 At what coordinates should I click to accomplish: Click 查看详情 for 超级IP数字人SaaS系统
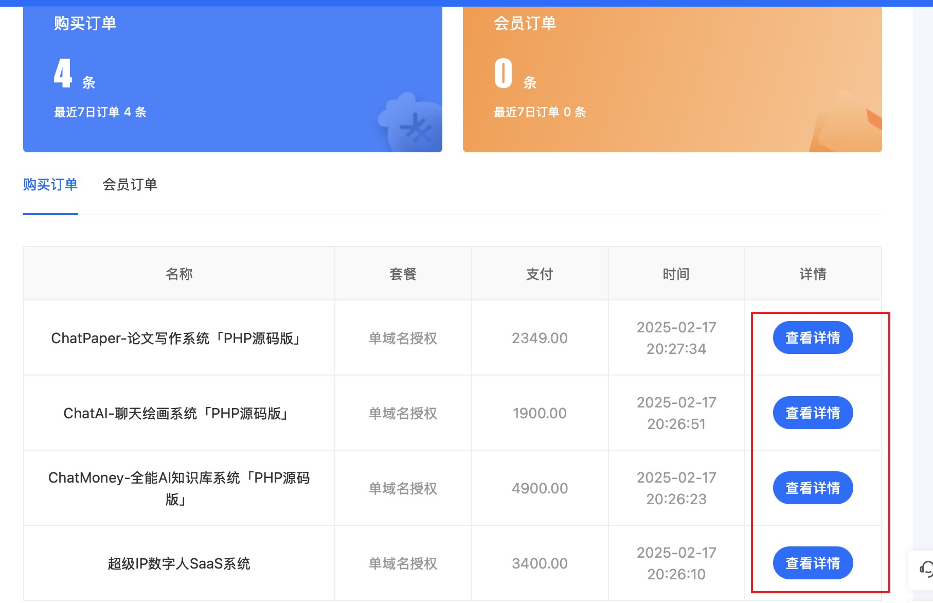coord(813,563)
